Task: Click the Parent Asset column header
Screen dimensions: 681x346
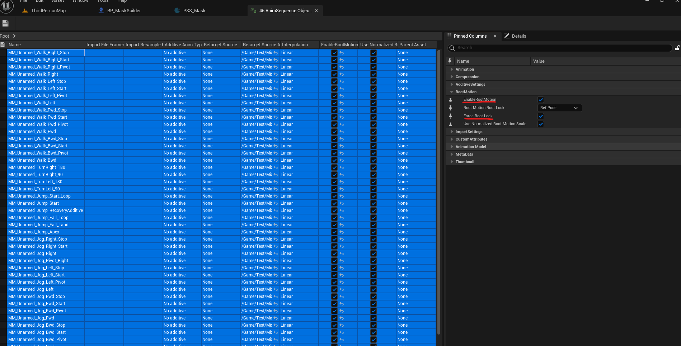Action: coord(417,45)
